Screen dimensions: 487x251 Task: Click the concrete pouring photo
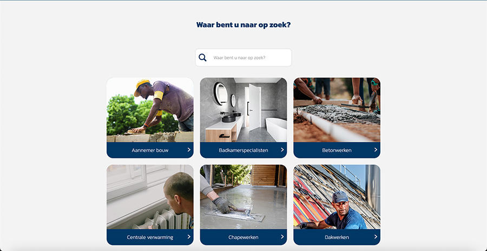coord(337,110)
